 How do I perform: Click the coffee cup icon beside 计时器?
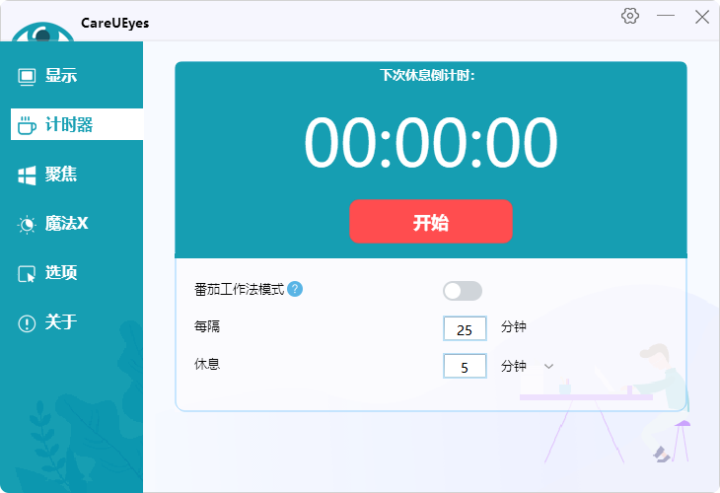27,125
